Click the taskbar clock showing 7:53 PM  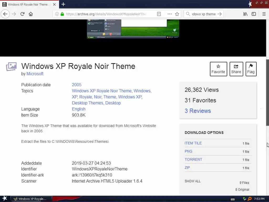click(259, 199)
